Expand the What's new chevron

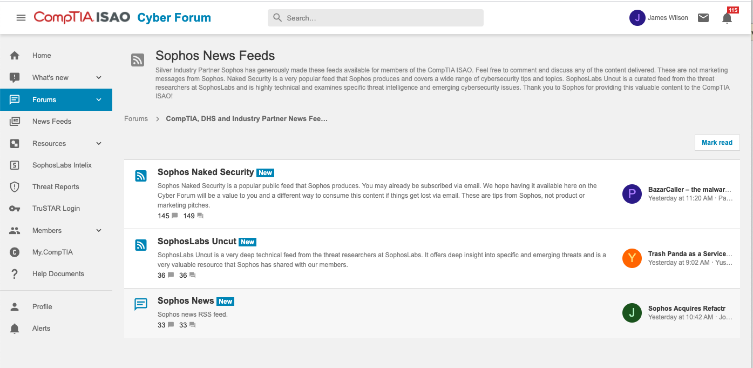tap(99, 77)
